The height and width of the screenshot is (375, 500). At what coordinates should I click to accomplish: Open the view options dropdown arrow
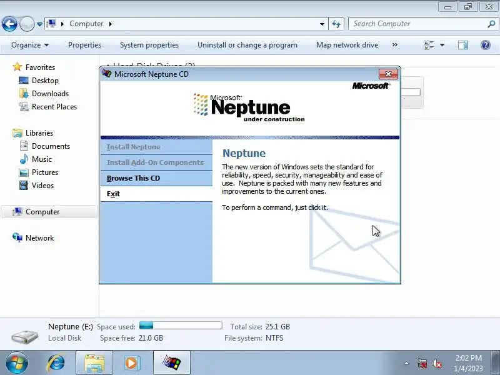442,45
